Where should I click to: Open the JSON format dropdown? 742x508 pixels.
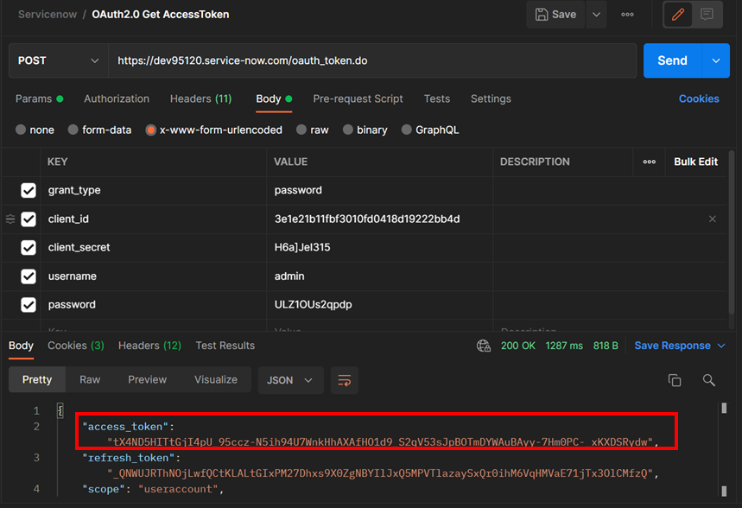[290, 380]
